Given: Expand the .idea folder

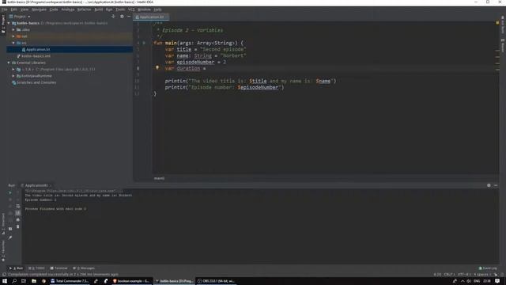Looking at the screenshot, I should click(x=13, y=30).
